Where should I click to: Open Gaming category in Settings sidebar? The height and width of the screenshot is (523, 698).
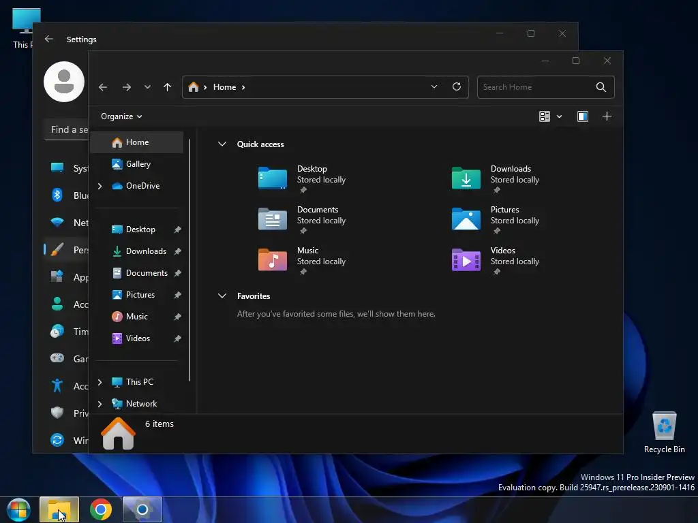point(66,358)
